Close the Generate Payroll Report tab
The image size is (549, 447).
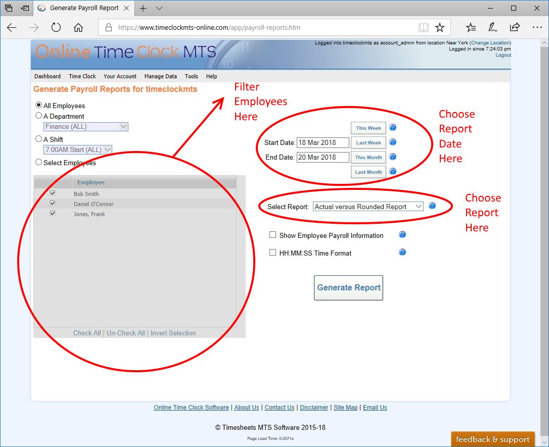126,8
